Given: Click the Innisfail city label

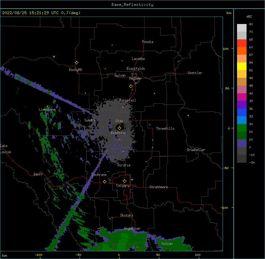Looking at the screenshot, I should click(x=128, y=100).
